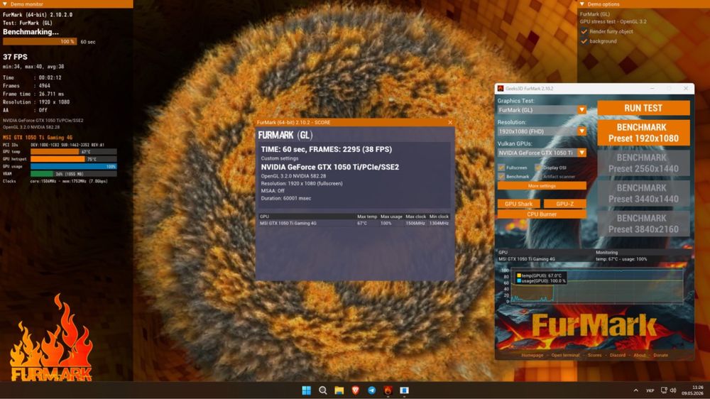This screenshot has height=399, width=710.
Task: Enable the Artifact scanner checkbox
Action: (x=538, y=177)
